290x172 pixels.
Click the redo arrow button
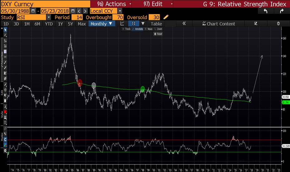(282, 11)
